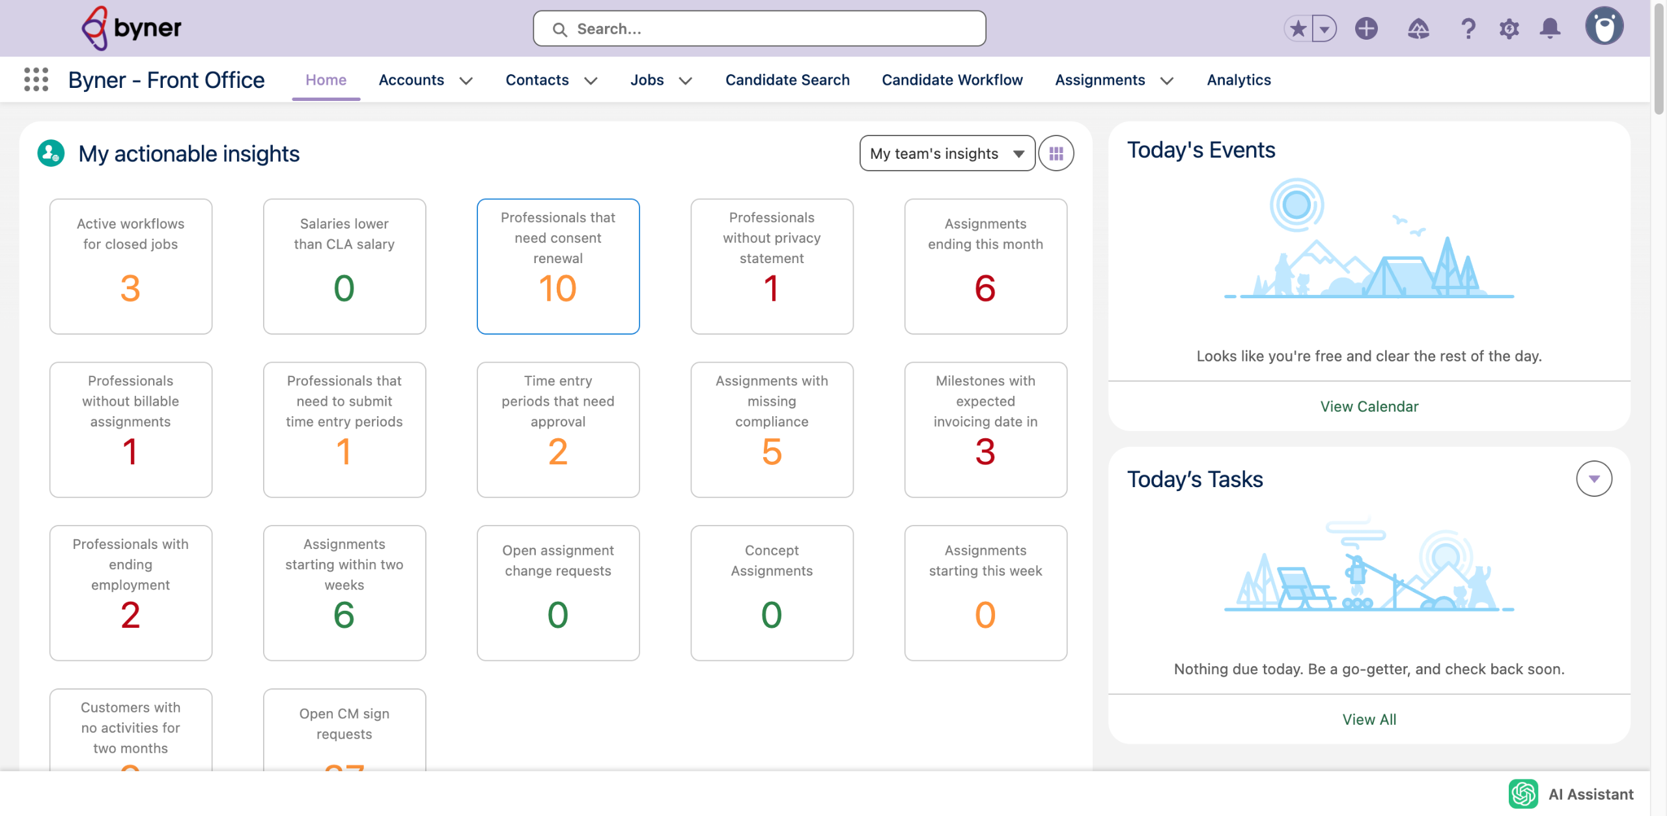Open the Analytics tab

click(1239, 80)
